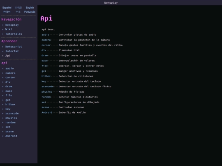Viewport: 222px width, 166px height.
Task: Click 'Interfáz de Kotlin' description
Action: (x=72, y=112)
